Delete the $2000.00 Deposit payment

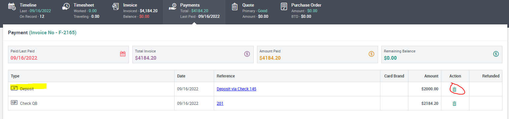pyautogui.click(x=454, y=89)
